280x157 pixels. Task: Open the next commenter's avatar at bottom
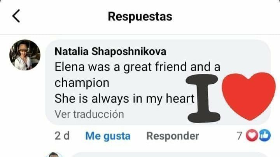coord(54,155)
